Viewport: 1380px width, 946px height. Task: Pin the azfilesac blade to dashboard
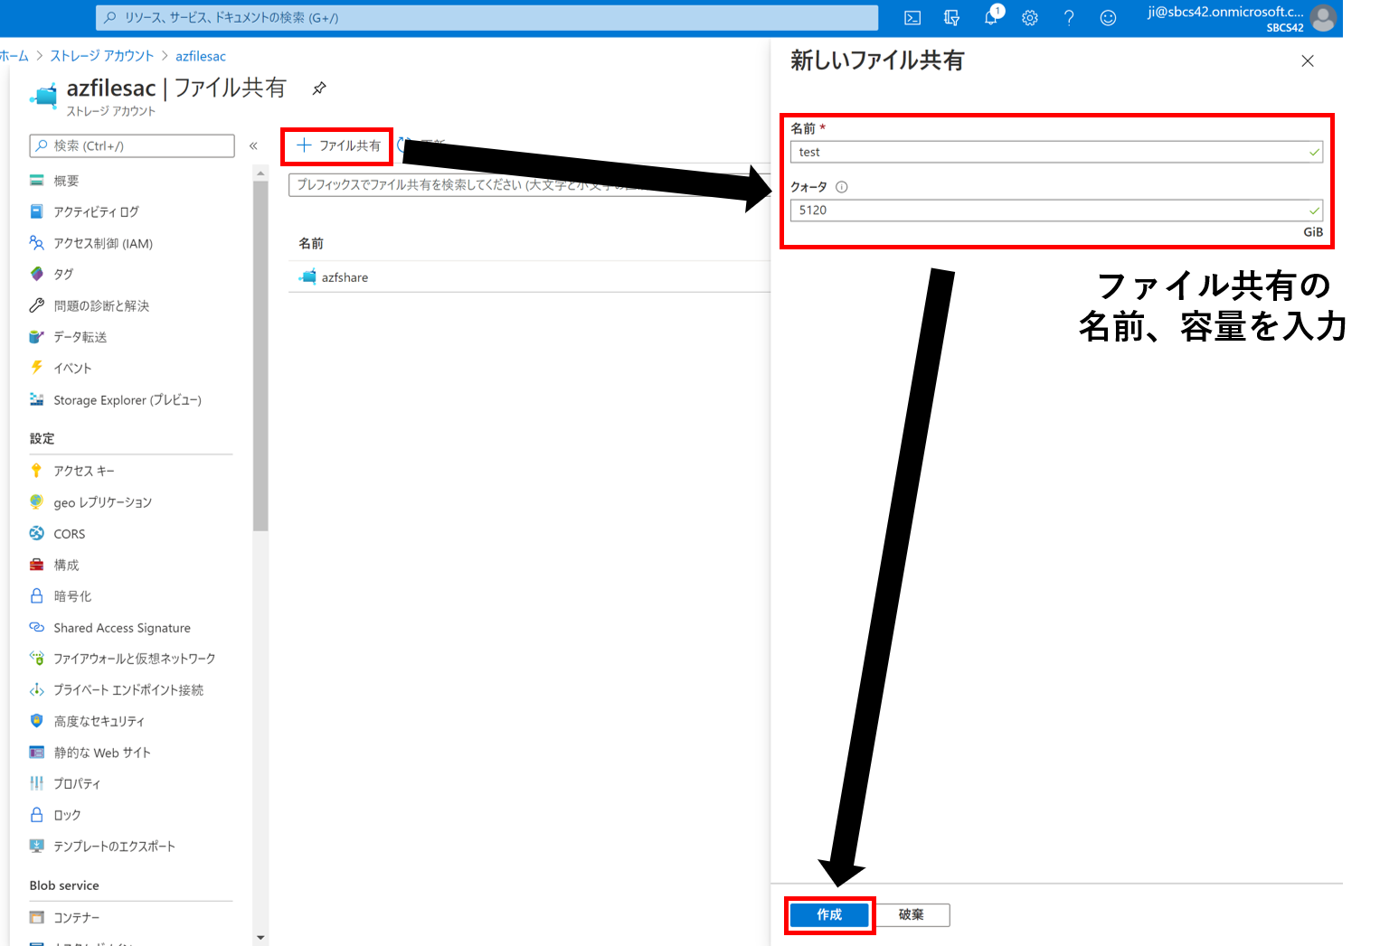point(319,89)
